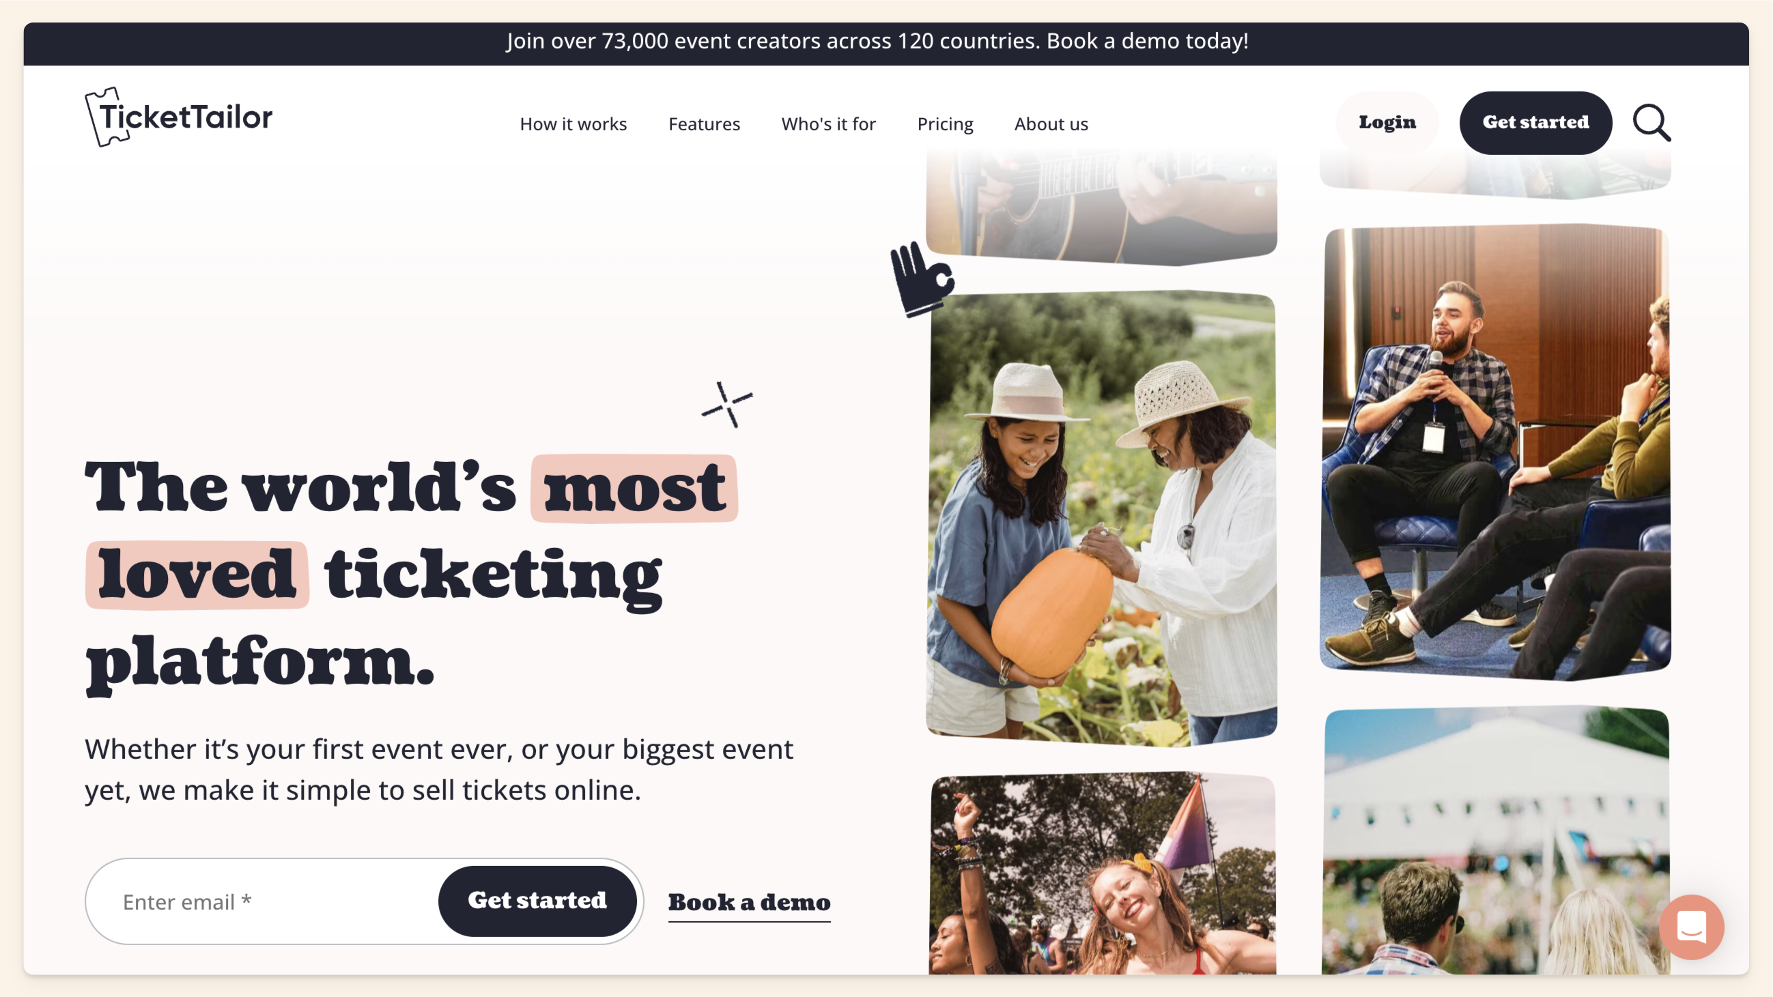Image resolution: width=1773 pixels, height=997 pixels.
Task: Select the guitar player photo
Action: (x=1101, y=206)
